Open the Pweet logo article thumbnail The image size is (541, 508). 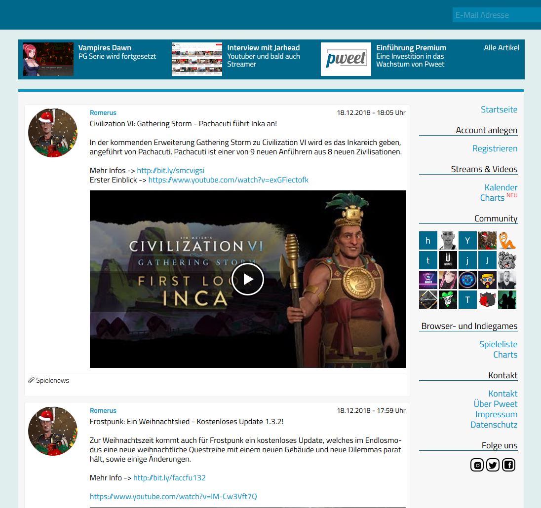click(346, 59)
